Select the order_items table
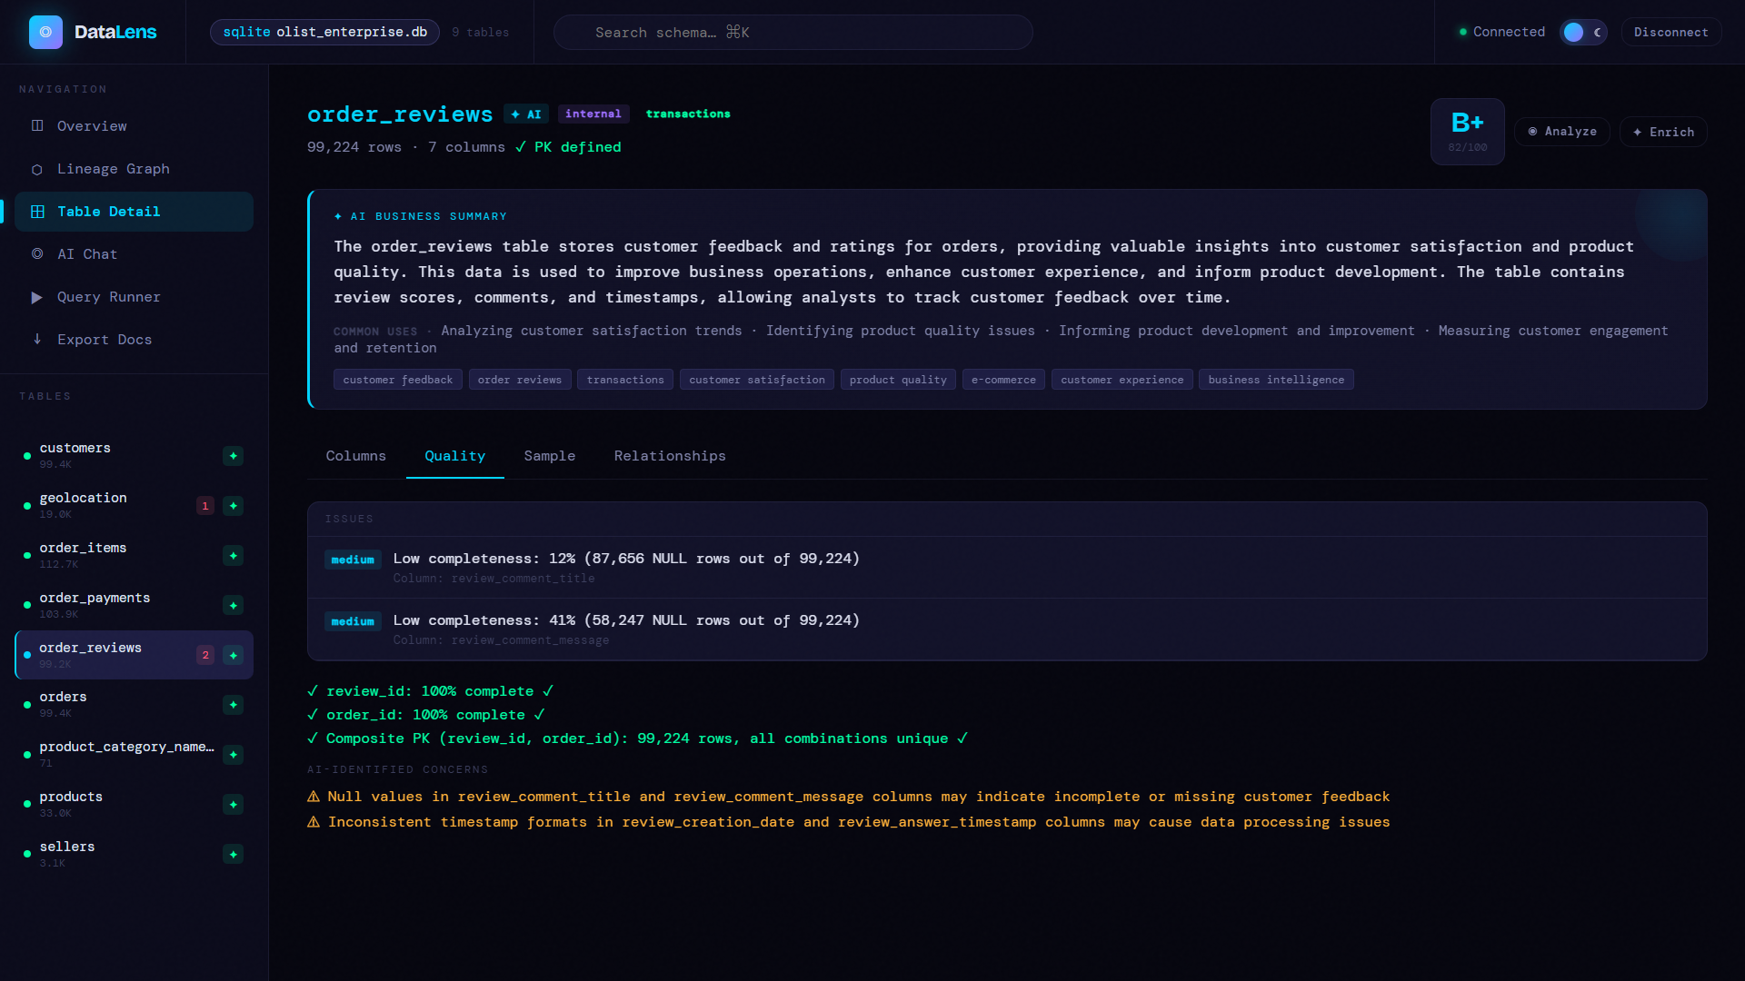This screenshot has height=981, width=1745. pyautogui.click(x=134, y=555)
